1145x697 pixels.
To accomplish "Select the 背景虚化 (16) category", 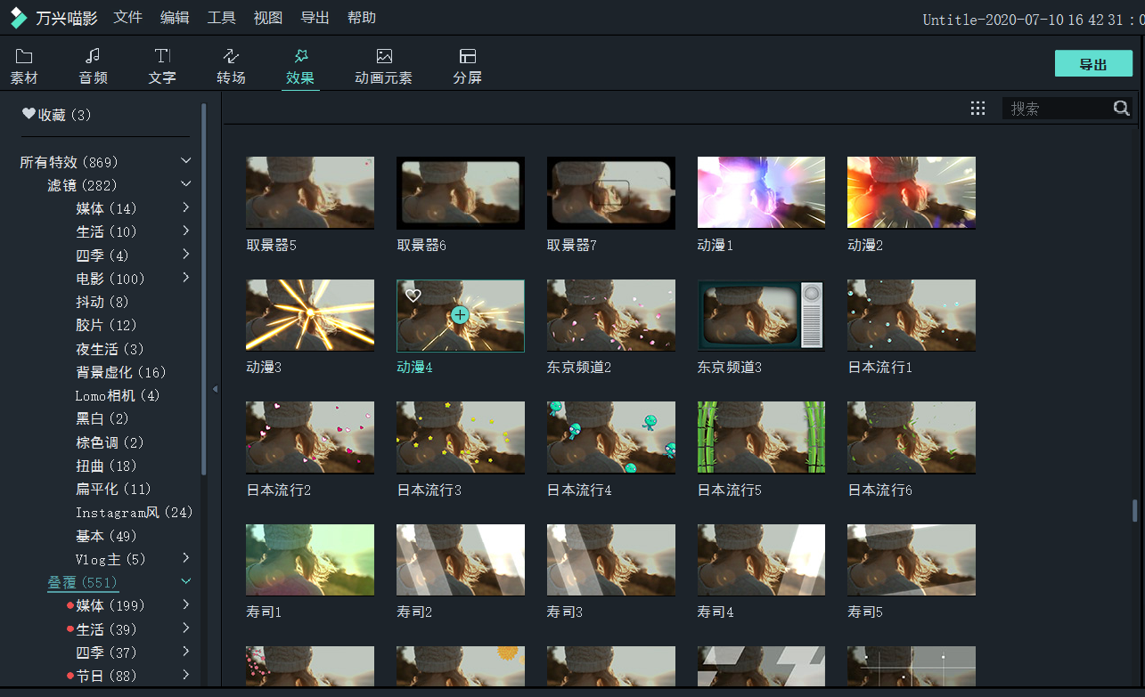I will pos(121,372).
